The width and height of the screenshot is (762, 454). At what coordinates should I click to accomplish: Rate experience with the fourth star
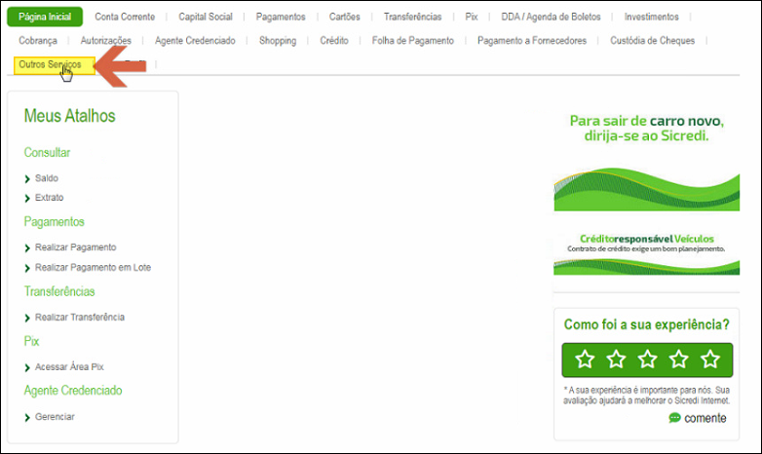click(679, 359)
